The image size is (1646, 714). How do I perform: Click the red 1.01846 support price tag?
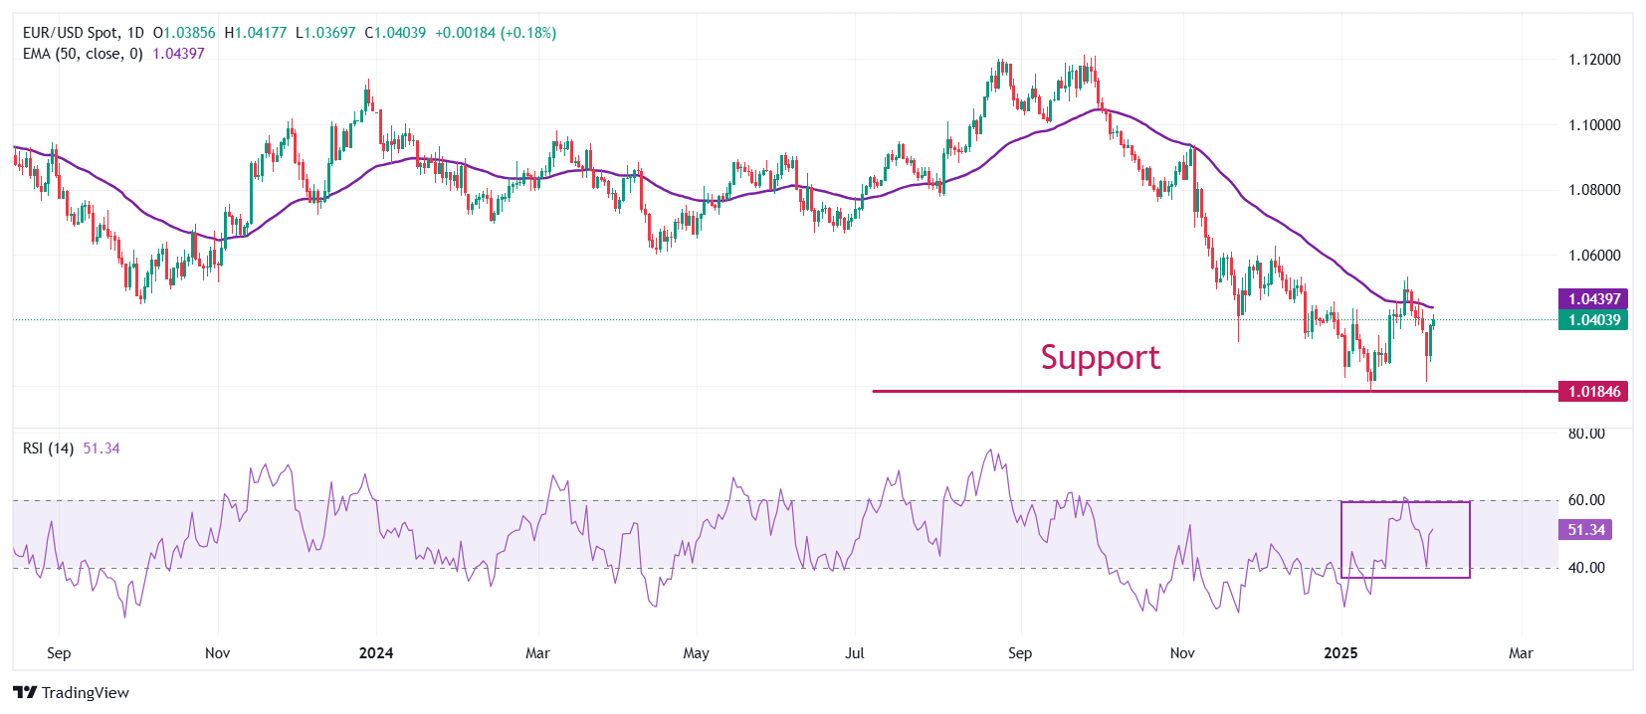coord(1594,392)
